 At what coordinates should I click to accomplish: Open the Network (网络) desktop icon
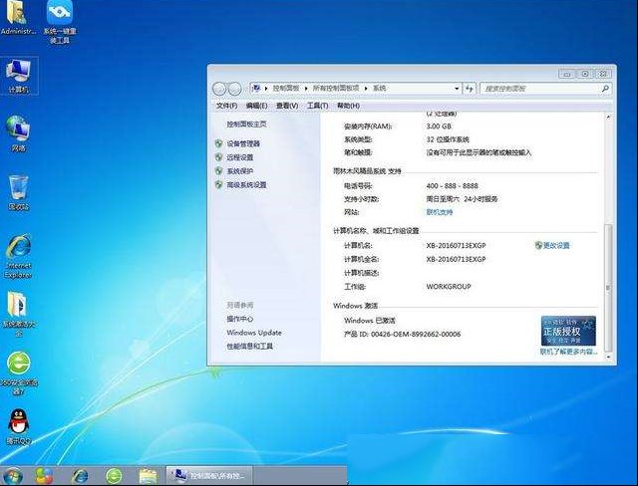pos(18,133)
